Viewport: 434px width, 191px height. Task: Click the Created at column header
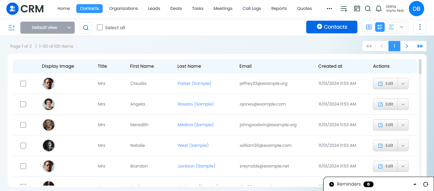[330, 66]
